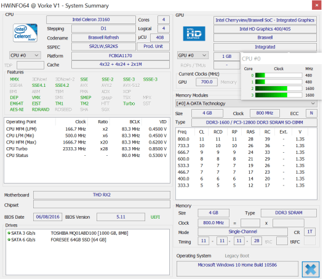The image size is (323, 279).
Task: Click the Core 2 clock bar
Action: click(279, 89)
